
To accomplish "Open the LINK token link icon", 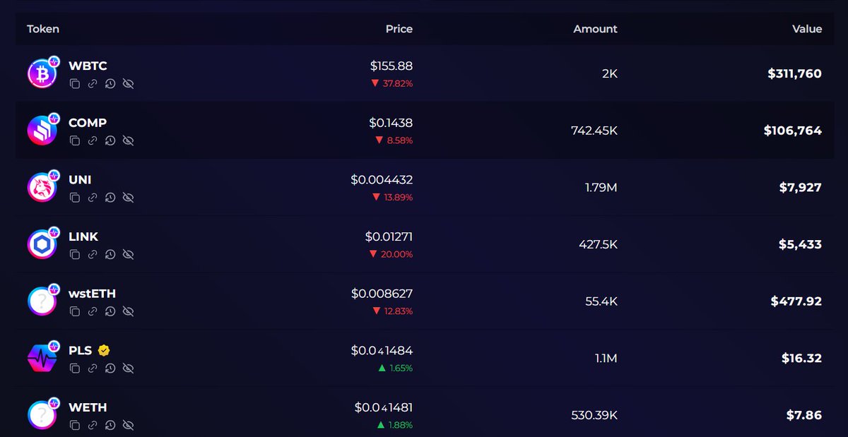I will pyautogui.click(x=93, y=255).
